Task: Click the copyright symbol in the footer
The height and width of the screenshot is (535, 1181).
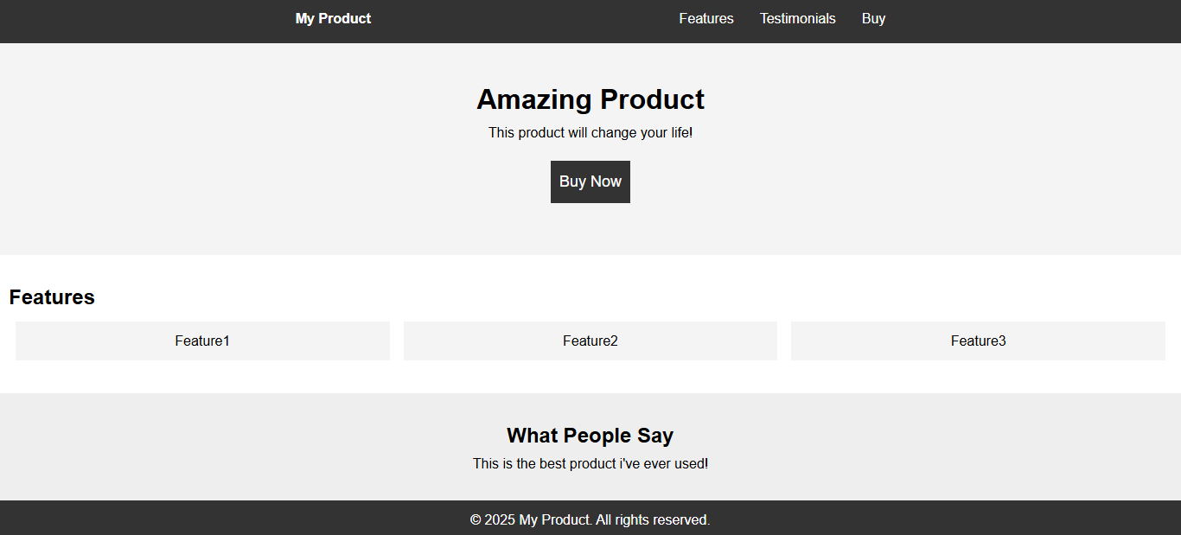Action: click(476, 520)
